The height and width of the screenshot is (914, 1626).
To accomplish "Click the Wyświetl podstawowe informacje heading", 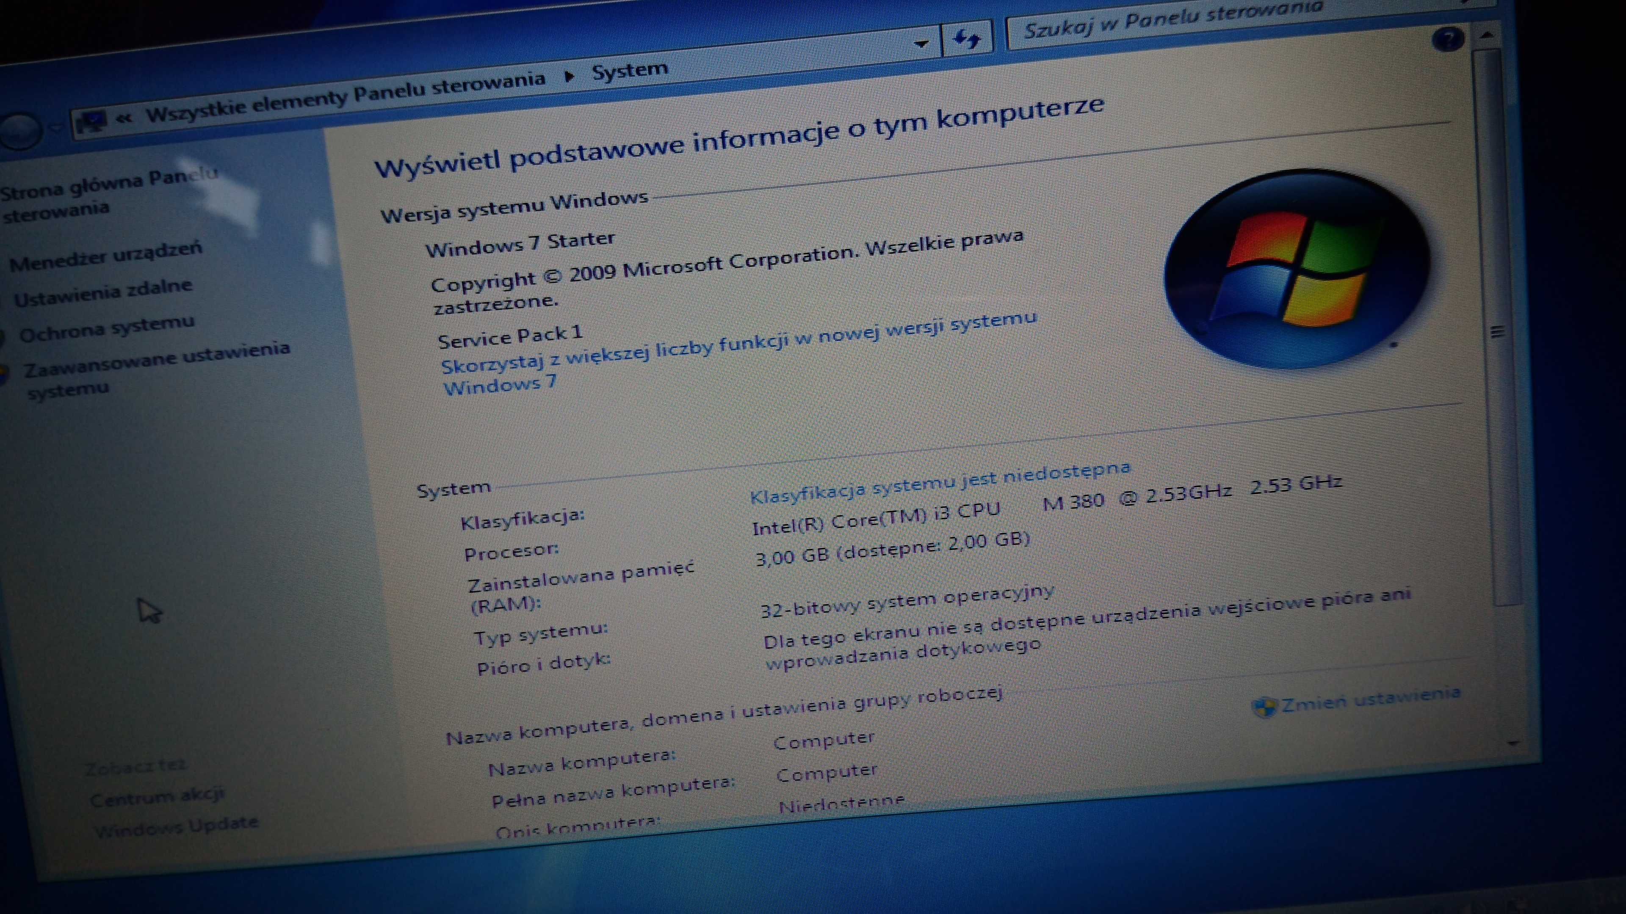I will [x=739, y=136].
